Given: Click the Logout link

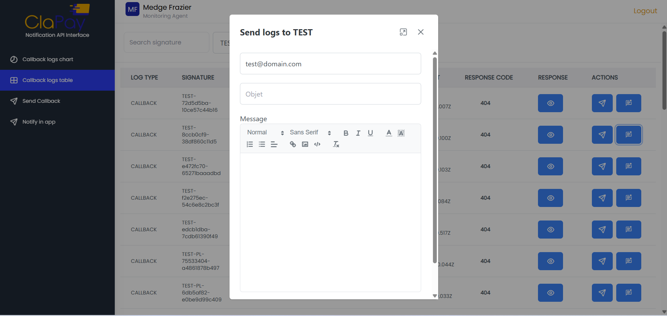Looking at the screenshot, I should point(645,11).
